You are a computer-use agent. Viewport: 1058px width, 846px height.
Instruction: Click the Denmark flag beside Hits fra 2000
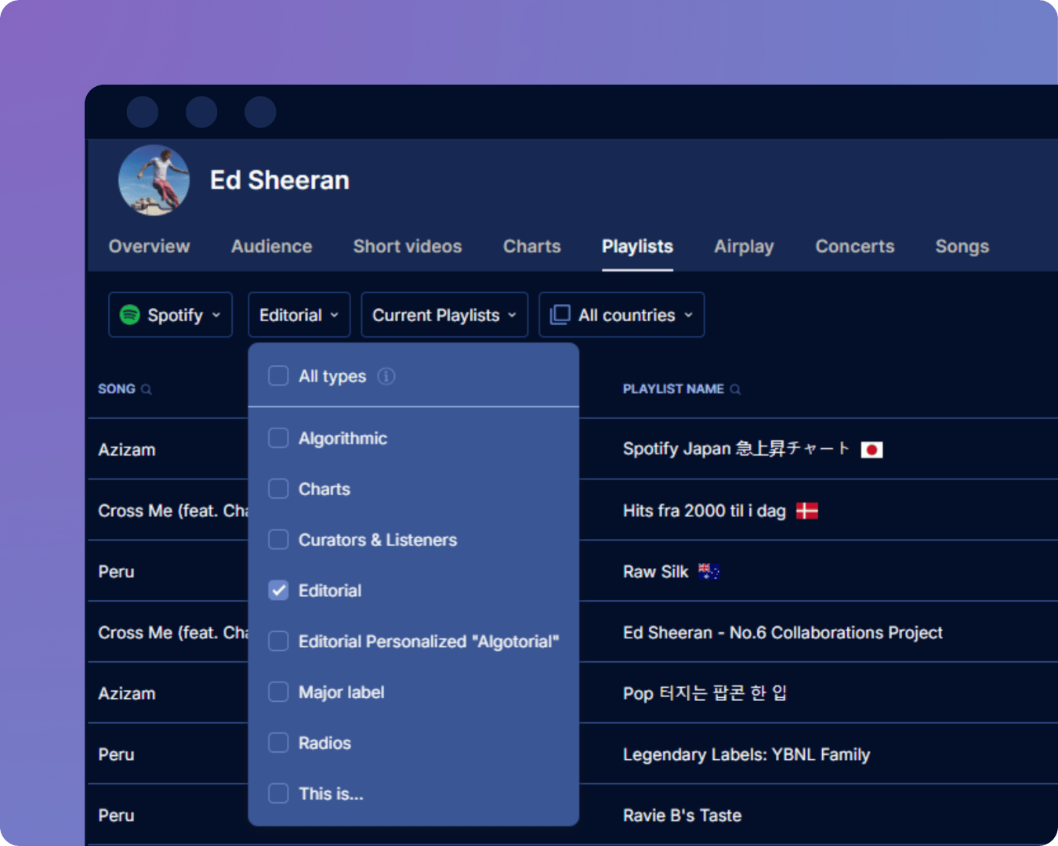[808, 510]
